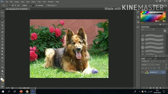Open Chrome from the taskbar
This screenshot has height=94, width=168.
[x=27, y=92]
